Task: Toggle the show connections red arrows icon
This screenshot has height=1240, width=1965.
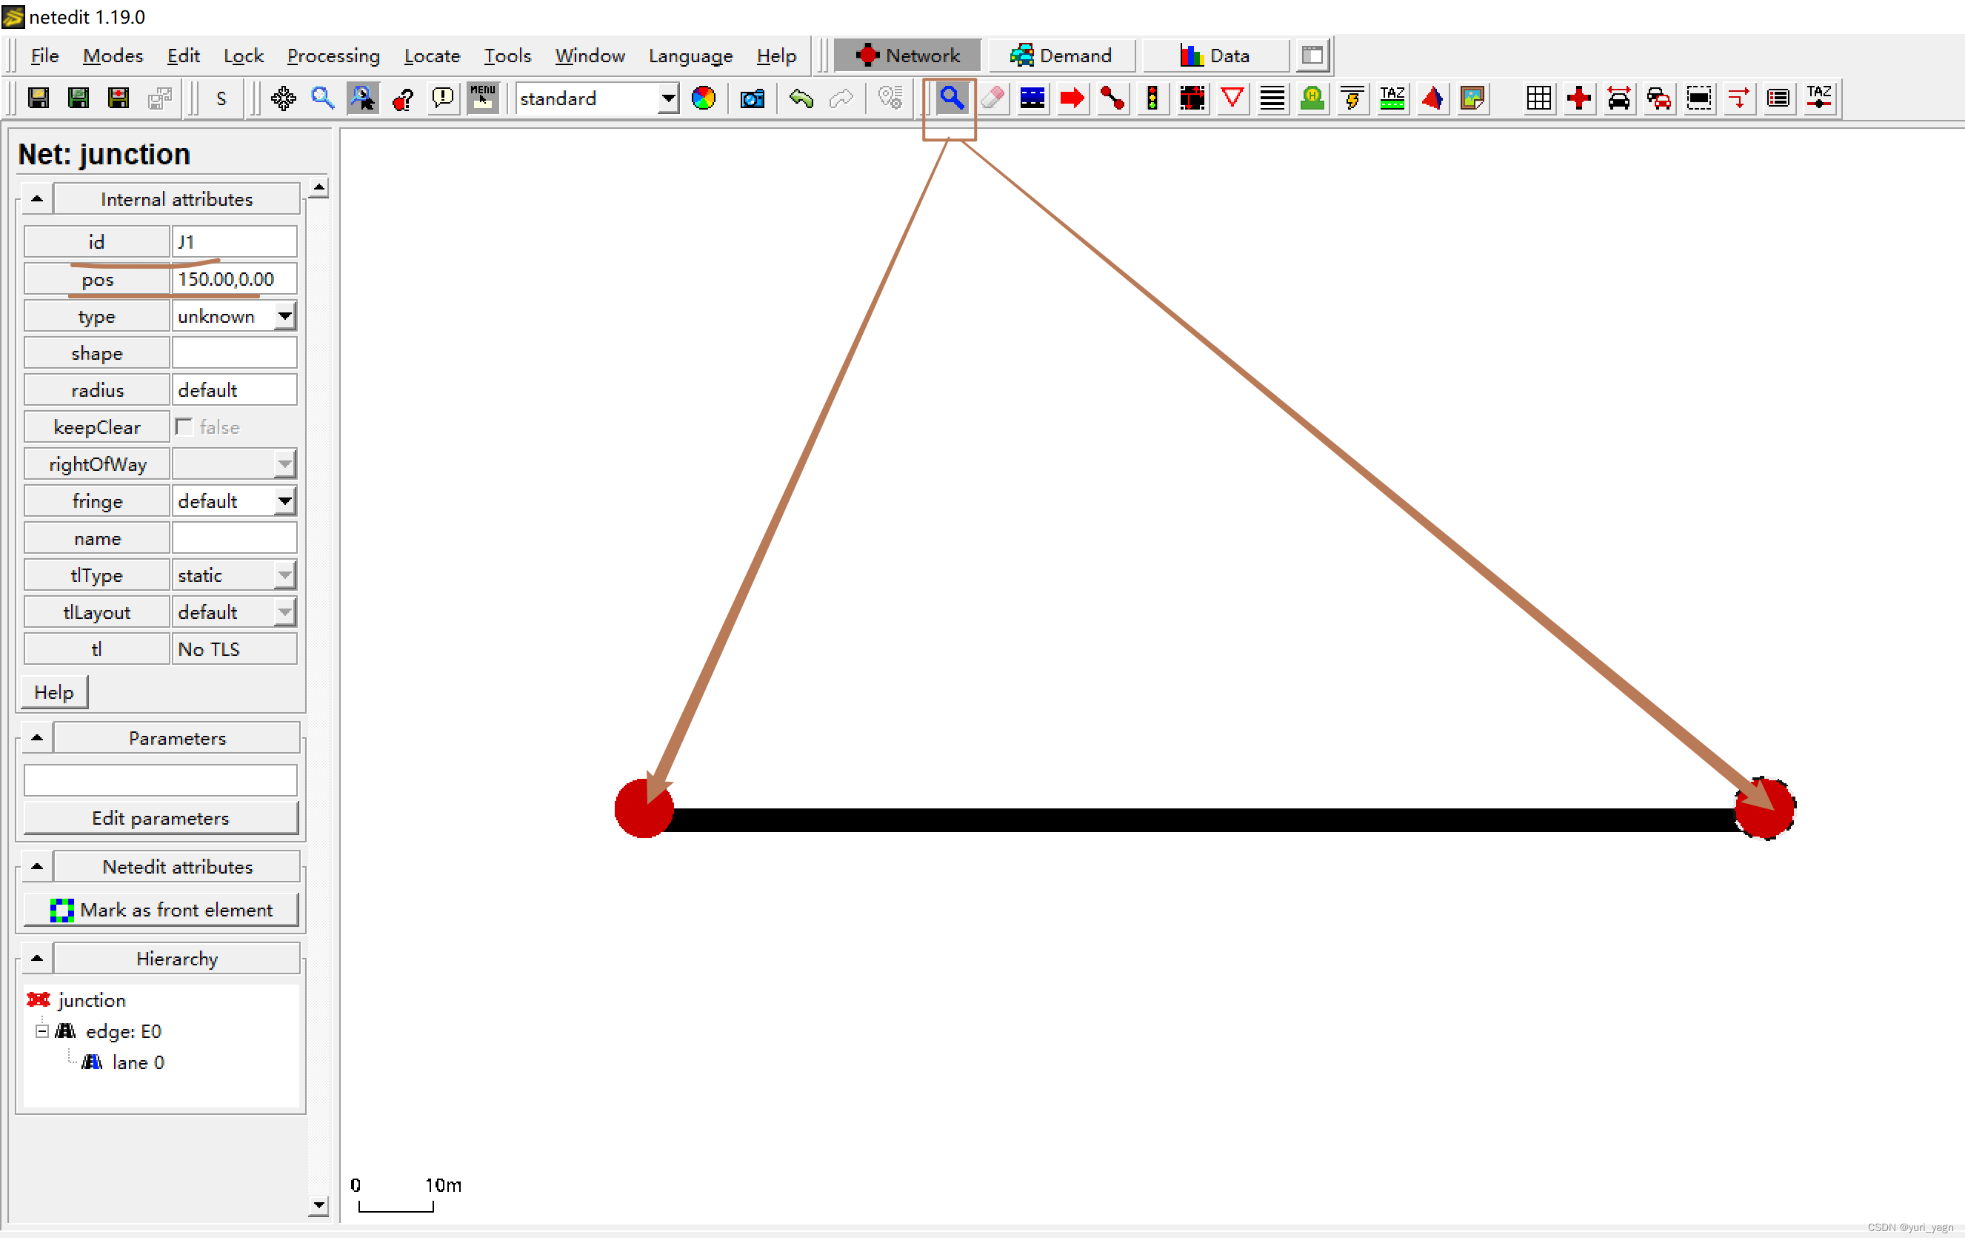Action: point(1738,98)
